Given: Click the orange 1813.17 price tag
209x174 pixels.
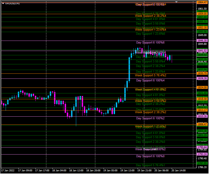Looking at the screenshot, I should [202, 110].
